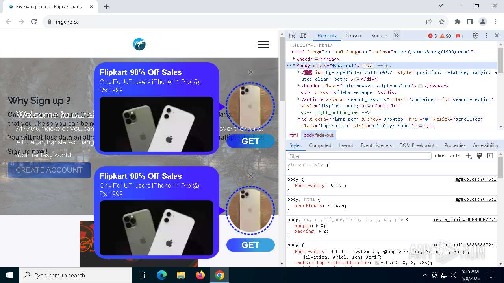Collapse the body fade-out node
The image size is (504, 283).
[294, 65]
